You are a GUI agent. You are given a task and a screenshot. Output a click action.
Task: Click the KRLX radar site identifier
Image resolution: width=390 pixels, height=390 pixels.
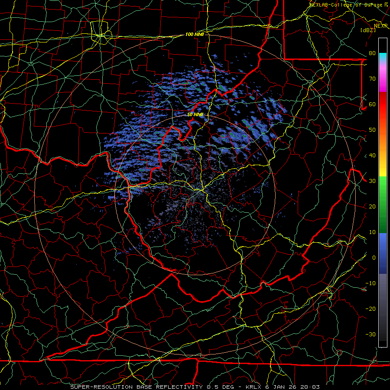253,387
